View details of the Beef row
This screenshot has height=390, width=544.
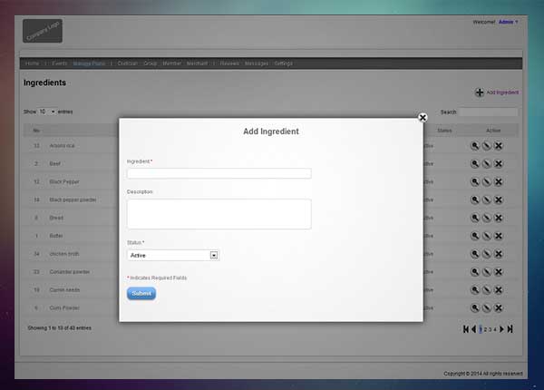click(x=474, y=164)
